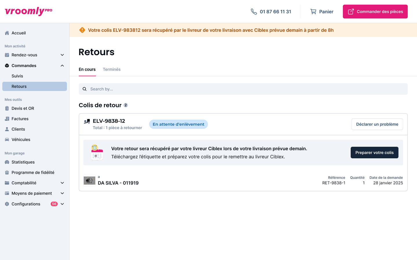
Task: Click the Accueil home icon
Action: (x=7, y=33)
